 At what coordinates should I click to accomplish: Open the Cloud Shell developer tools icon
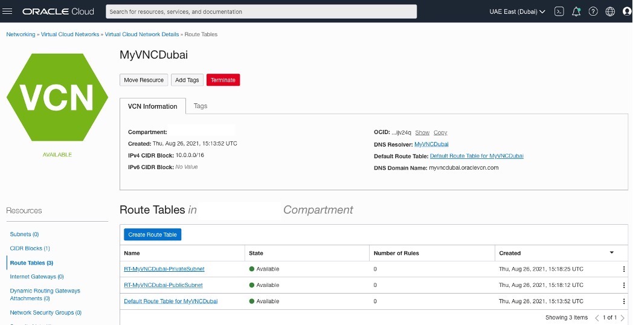[559, 11]
